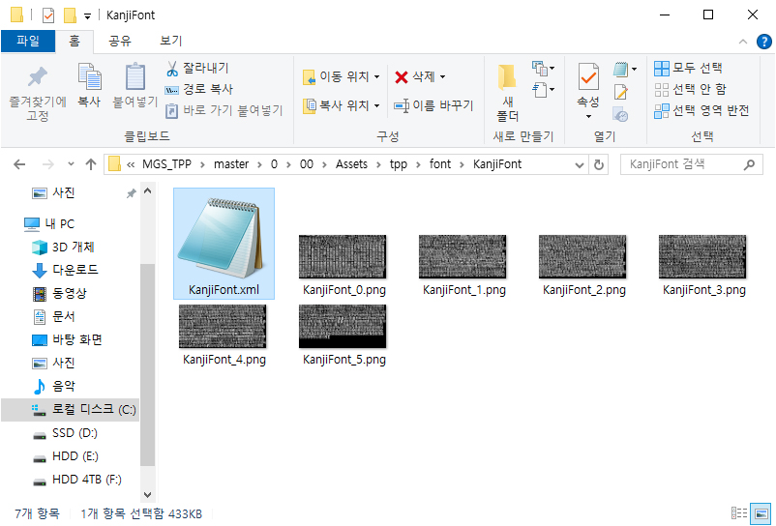Switch to the 홈 ribbon tab

click(x=75, y=41)
